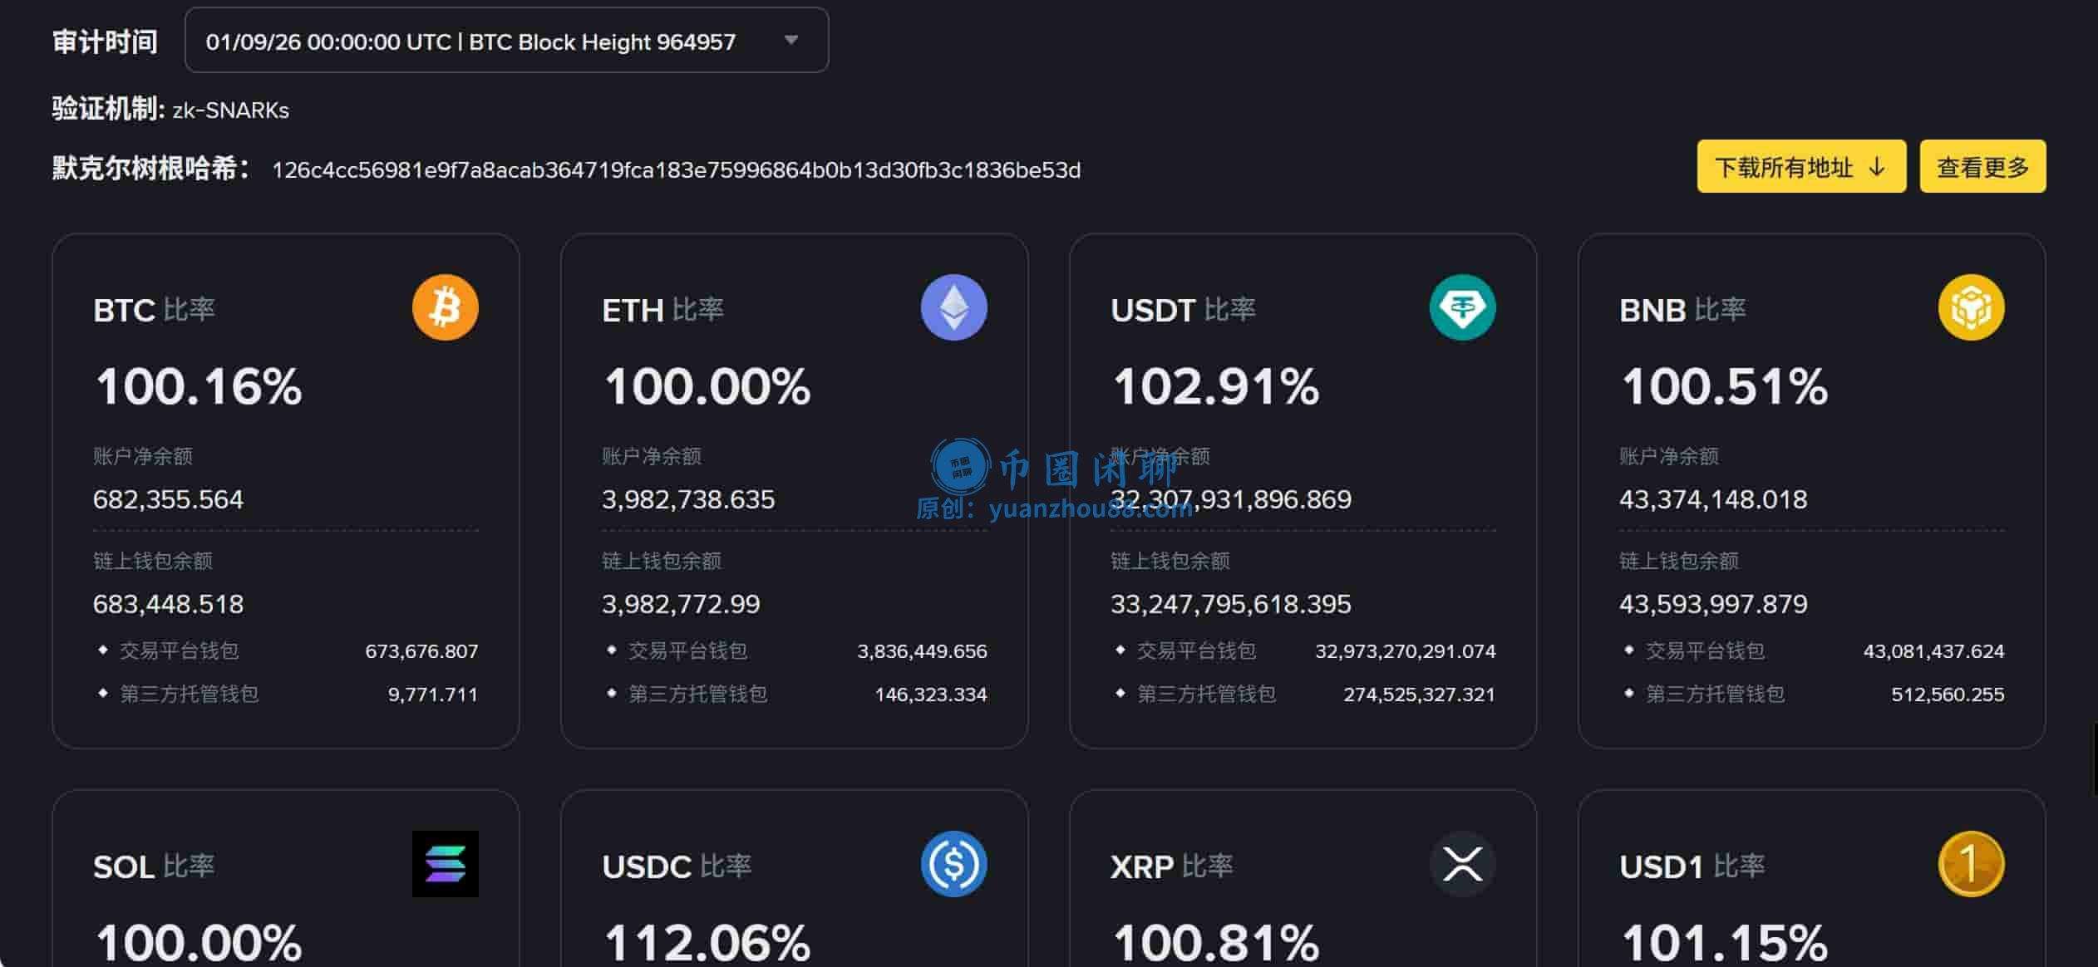Click the XRP 比率 heading
Viewport: 2098px width, 967px height.
(1172, 866)
